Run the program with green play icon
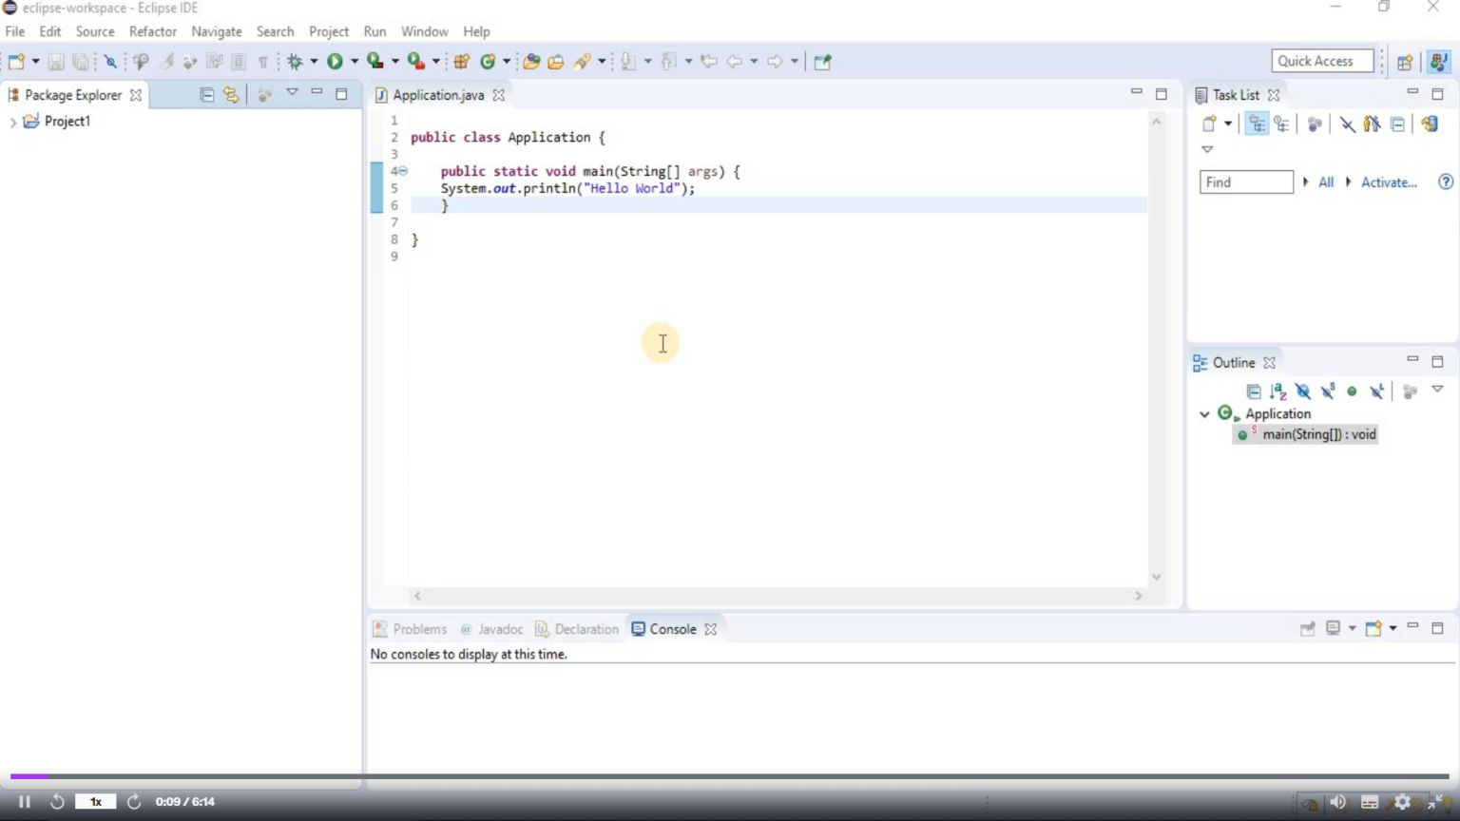This screenshot has width=1460, height=821. [x=335, y=62]
